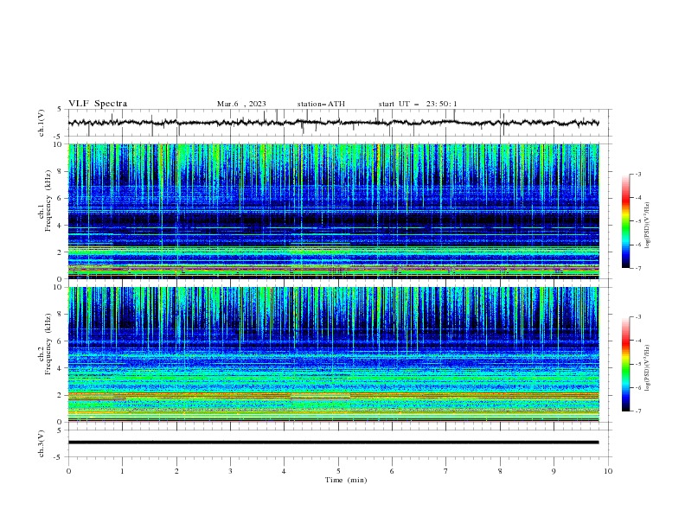Viewport: 685px width, 529px height.
Task: Click time axis tick label "0"
Action: (x=68, y=471)
